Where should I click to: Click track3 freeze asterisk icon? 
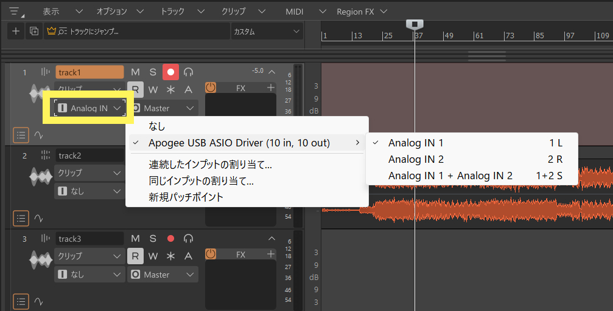pos(170,256)
